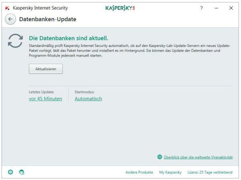The height and width of the screenshot is (180, 241).
Task: Click 'Lizenz: 25 Tage verbleibend' link
Action: pyautogui.click(x=210, y=172)
